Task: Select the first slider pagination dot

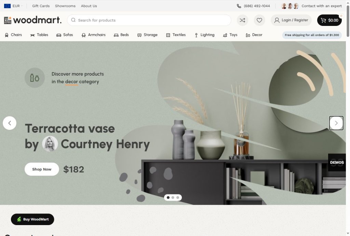Action: (168, 197)
